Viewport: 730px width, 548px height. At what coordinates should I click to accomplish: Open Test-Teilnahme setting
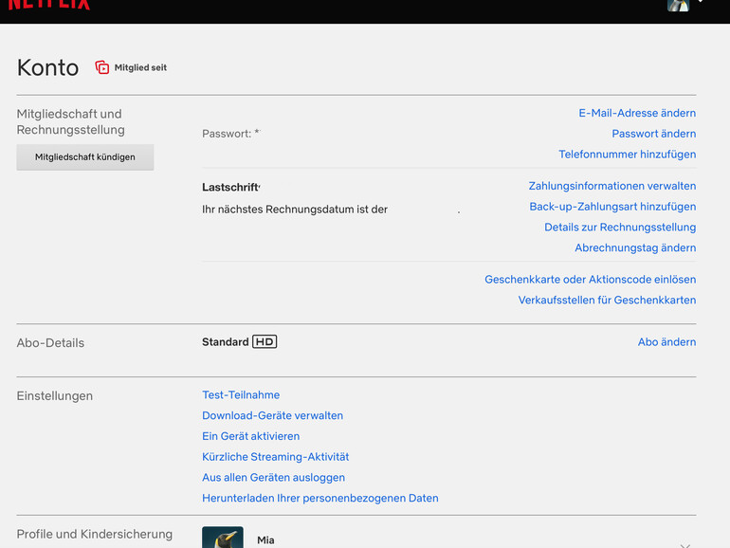[x=241, y=394]
